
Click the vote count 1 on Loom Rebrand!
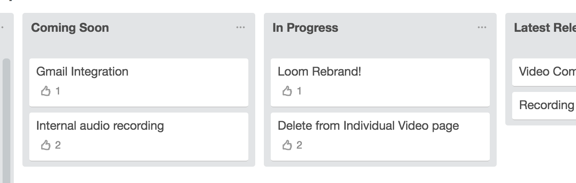coord(299,91)
